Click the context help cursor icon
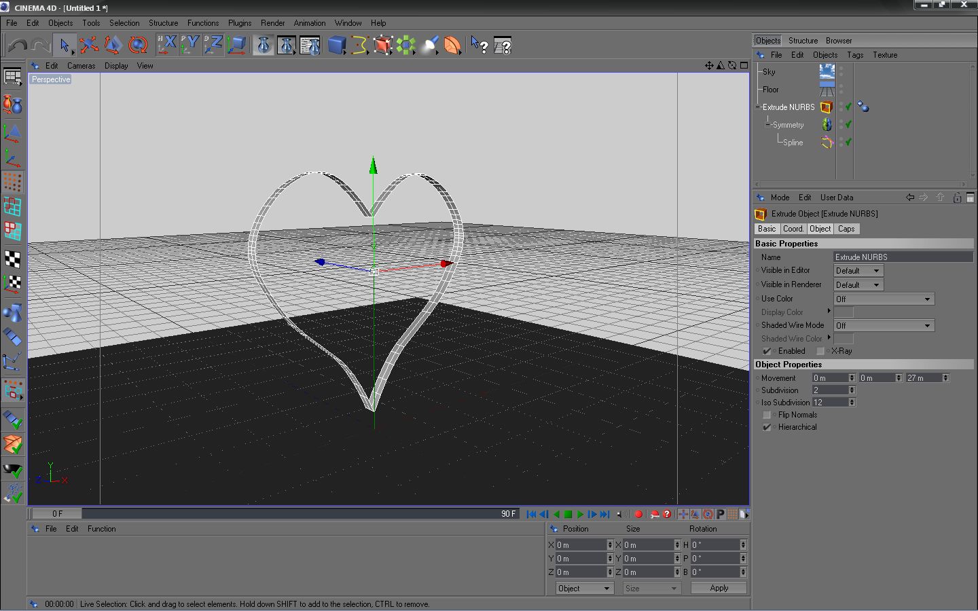 pos(479,45)
